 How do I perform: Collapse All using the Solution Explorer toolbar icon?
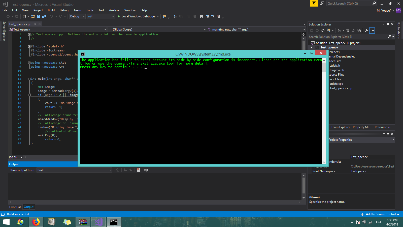[353, 31]
